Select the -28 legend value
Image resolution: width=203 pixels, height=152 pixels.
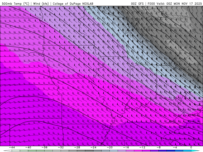[x=77, y=147]
